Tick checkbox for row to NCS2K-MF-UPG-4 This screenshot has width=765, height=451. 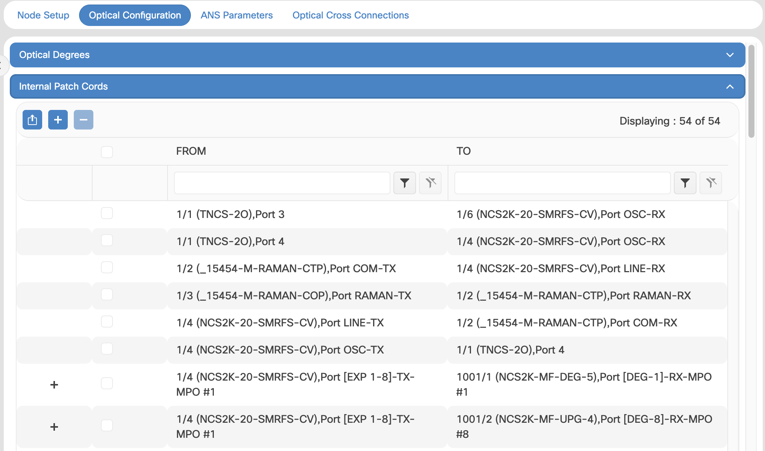click(107, 425)
